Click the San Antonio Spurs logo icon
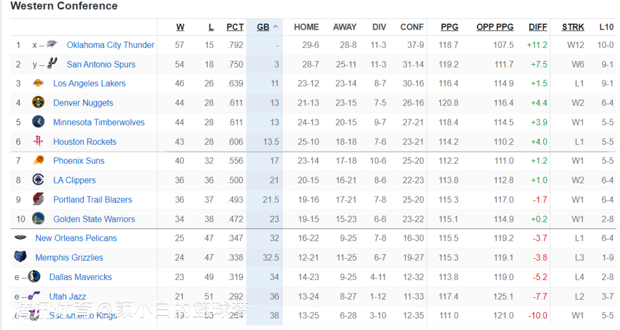Screen dimensions: 620x330 pos(52,64)
